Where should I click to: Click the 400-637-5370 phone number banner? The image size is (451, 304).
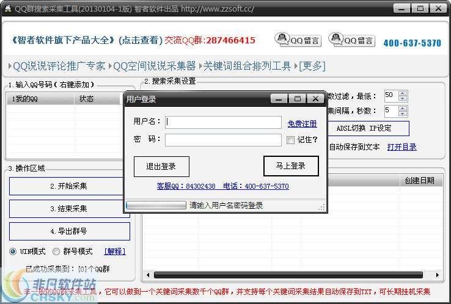coord(412,43)
